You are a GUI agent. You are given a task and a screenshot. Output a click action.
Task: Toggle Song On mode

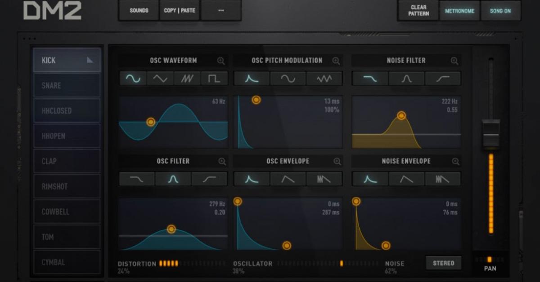click(500, 11)
